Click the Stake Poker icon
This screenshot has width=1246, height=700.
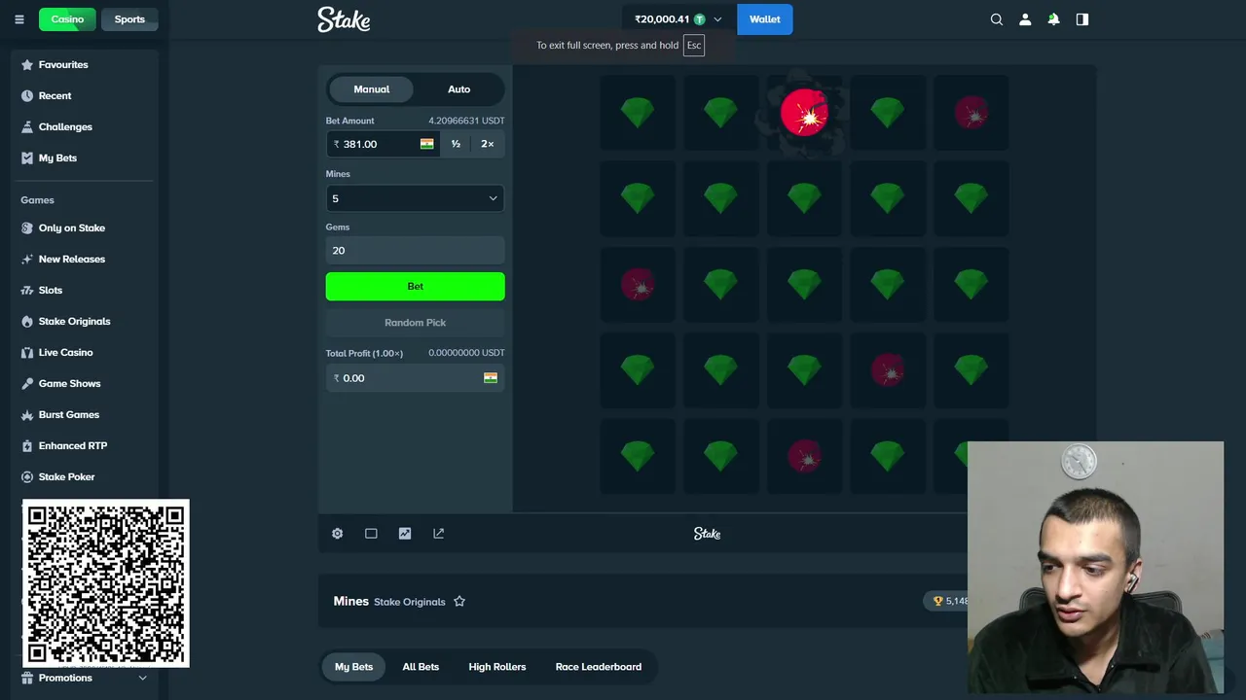point(27,477)
